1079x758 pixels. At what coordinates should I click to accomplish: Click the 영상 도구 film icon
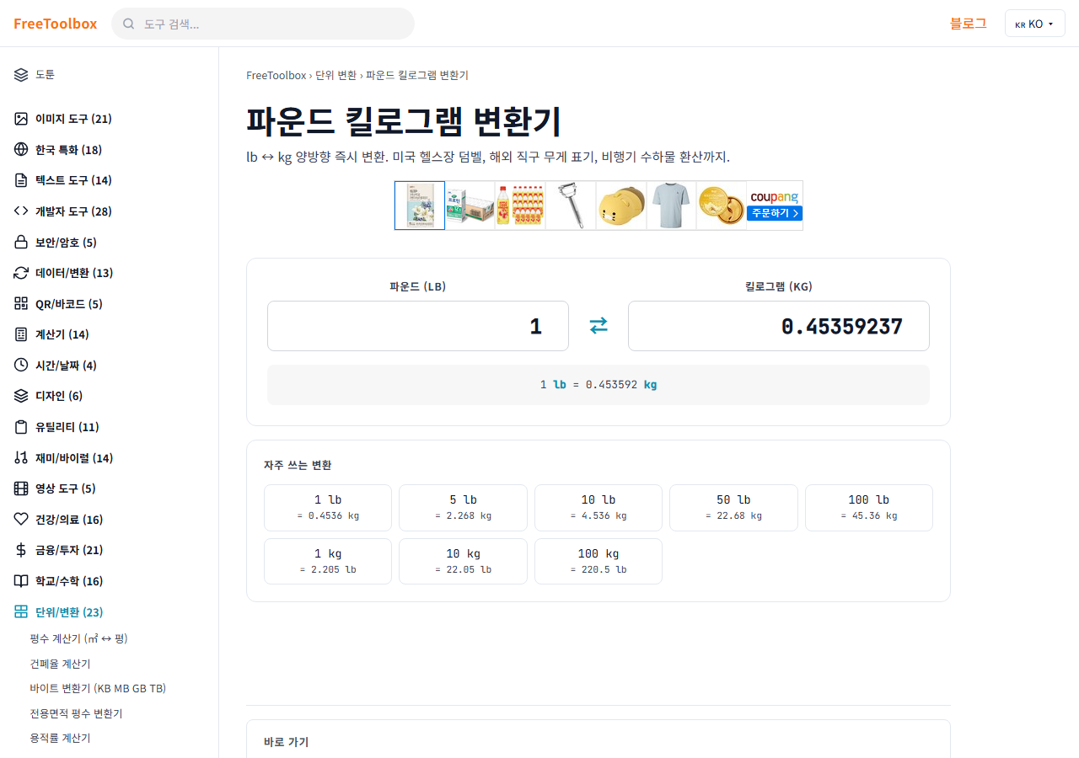[x=21, y=488]
